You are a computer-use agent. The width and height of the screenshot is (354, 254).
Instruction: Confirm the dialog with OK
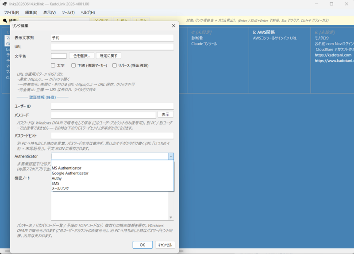142,245
